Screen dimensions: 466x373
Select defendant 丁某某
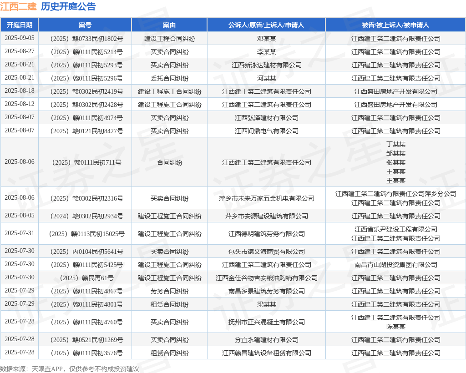pyautogui.click(x=396, y=144)
